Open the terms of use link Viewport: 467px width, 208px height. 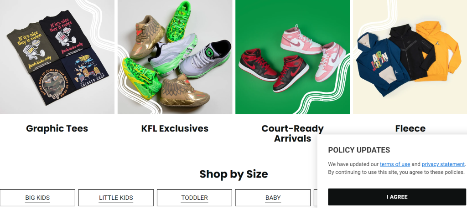pyautogui.click(x=395, y=164)
